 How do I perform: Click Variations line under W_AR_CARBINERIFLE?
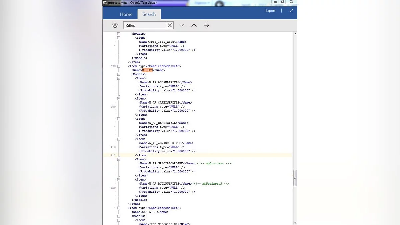pyautogui.click(x=162, y=107)
